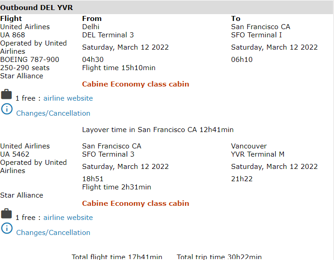
Task: Click the Total trip time 30h22min text
Action: [x=219, y=257]
